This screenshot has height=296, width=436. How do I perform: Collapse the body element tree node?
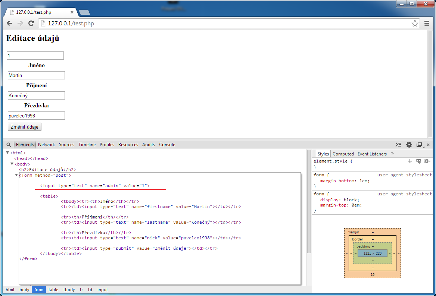12,164
